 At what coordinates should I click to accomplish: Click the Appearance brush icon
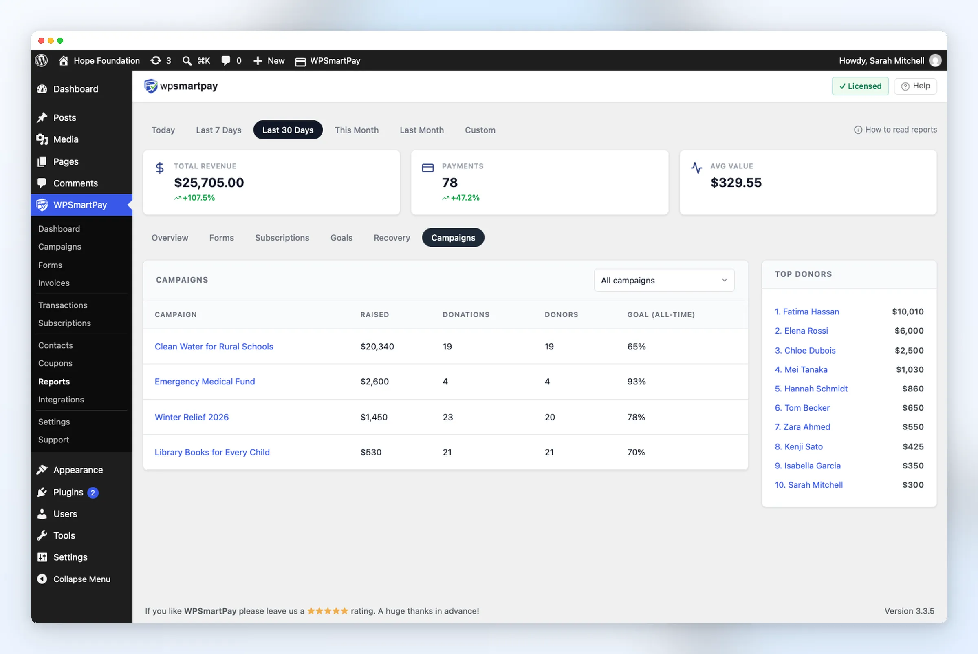click(42, 470)
